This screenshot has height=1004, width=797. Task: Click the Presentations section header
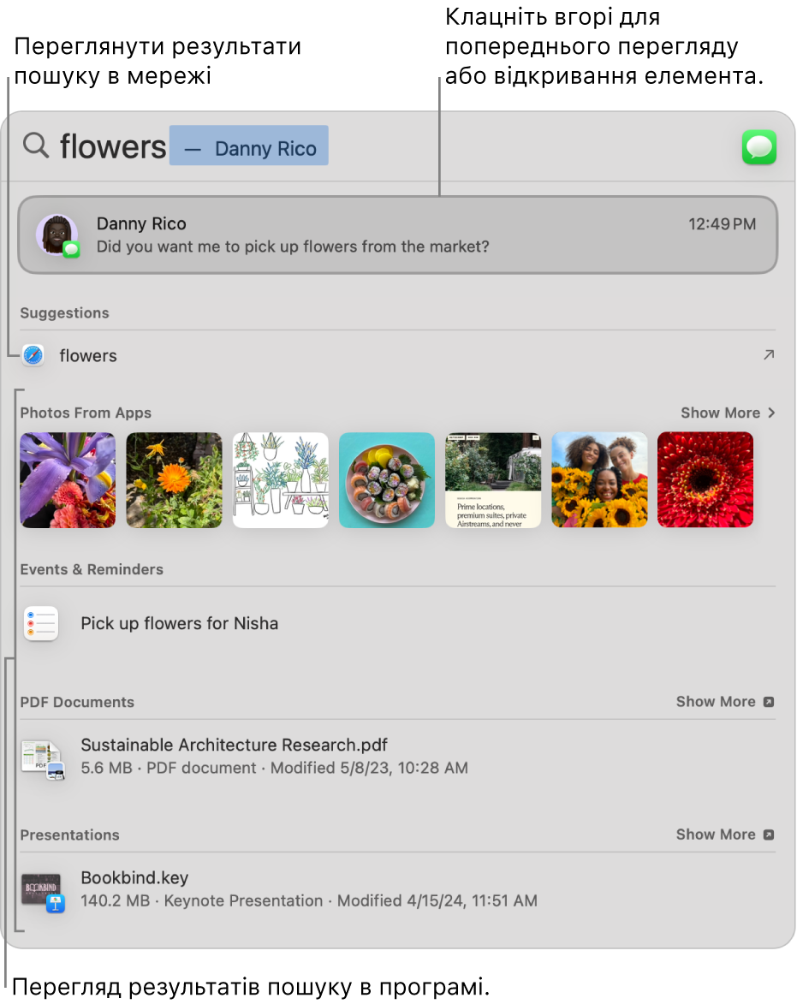pyautogui.click(x=70, y=835)
